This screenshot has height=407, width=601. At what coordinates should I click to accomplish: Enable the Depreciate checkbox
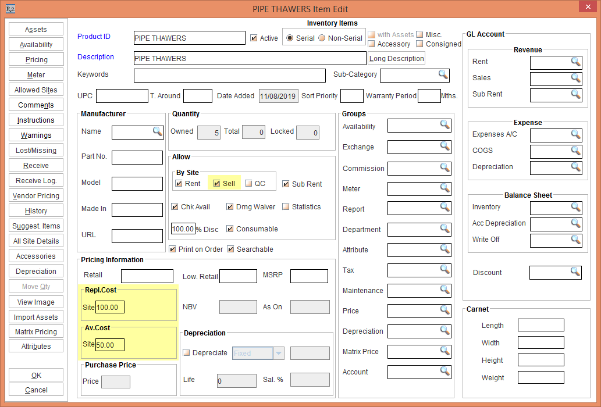(187, 353)
